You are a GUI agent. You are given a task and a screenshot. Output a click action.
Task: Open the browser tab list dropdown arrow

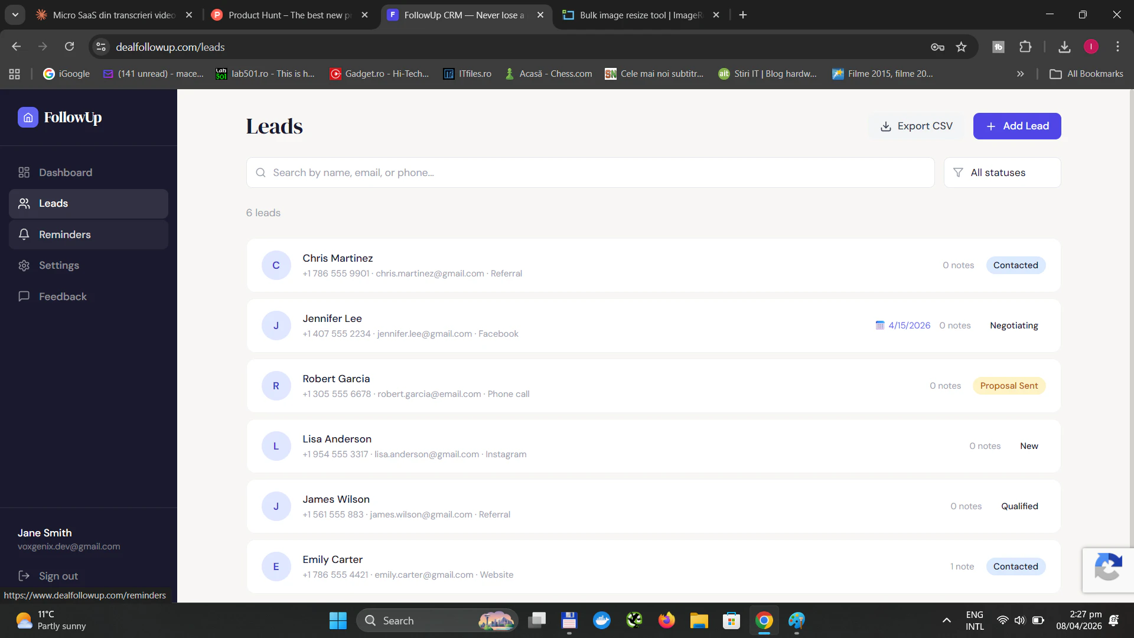[x=15, y=14]
